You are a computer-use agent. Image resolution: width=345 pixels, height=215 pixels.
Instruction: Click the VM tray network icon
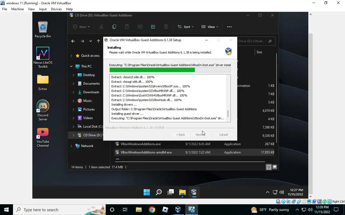[275, 192]
